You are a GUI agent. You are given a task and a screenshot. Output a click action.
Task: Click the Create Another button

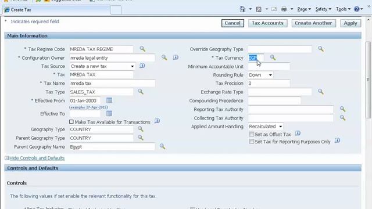314,23
